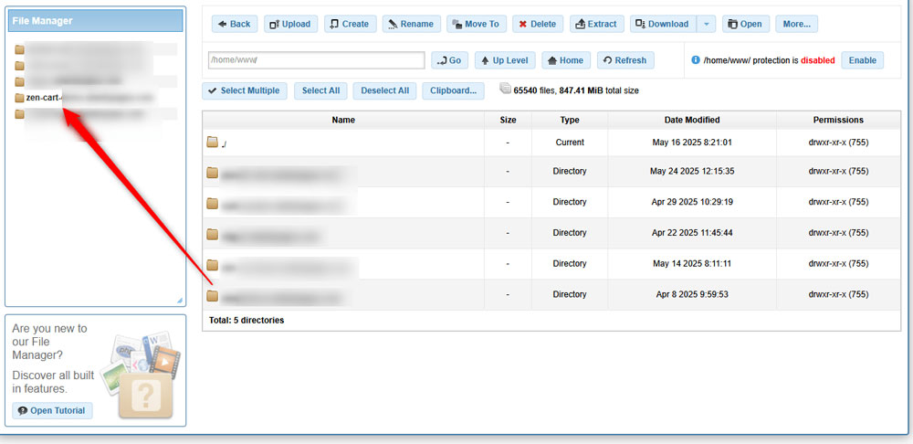913x444 pixels.
Task: Sort by Size column header
Action: tap(508, 120)
